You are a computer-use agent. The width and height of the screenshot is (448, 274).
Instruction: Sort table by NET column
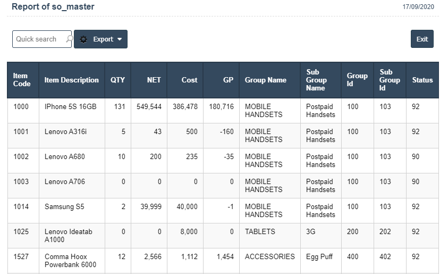click(x=154, y=80)
